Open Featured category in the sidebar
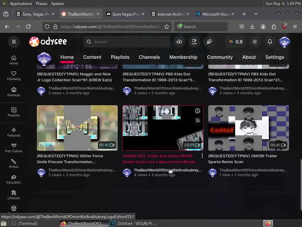 [14, 132]
